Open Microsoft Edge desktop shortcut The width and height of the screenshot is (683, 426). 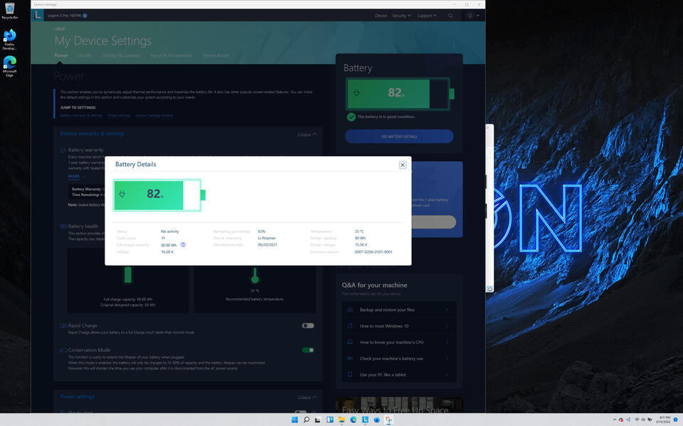pos(9,66)
